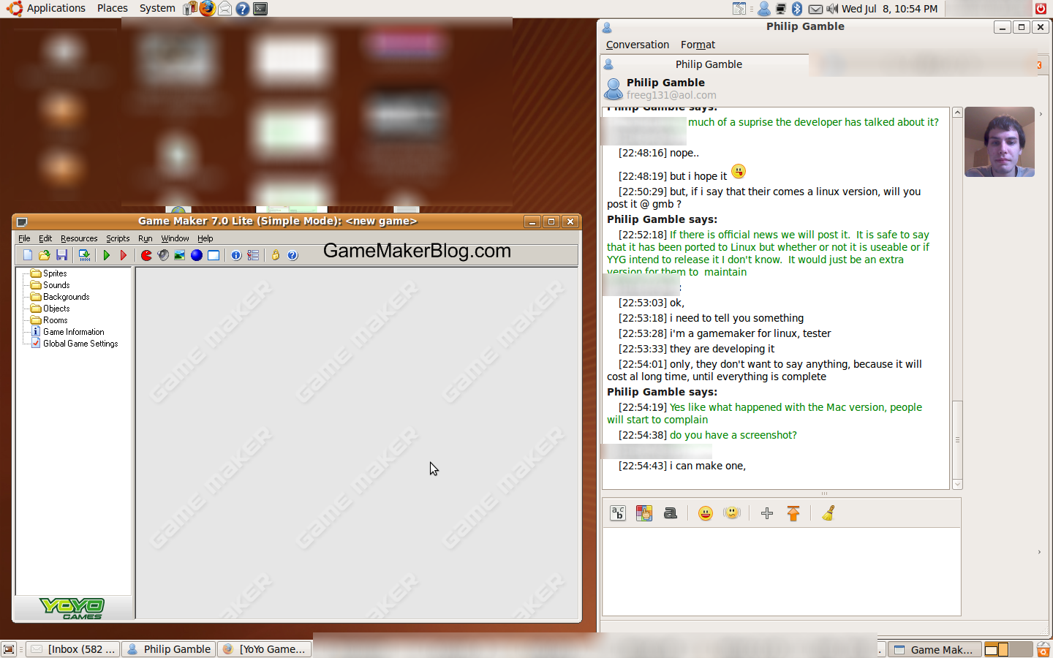Image resolution: width=1053 pixels, height=658 pixels.
Task: Click the Show Desktop button in bottom panel
Action: [x=9, y=649]
